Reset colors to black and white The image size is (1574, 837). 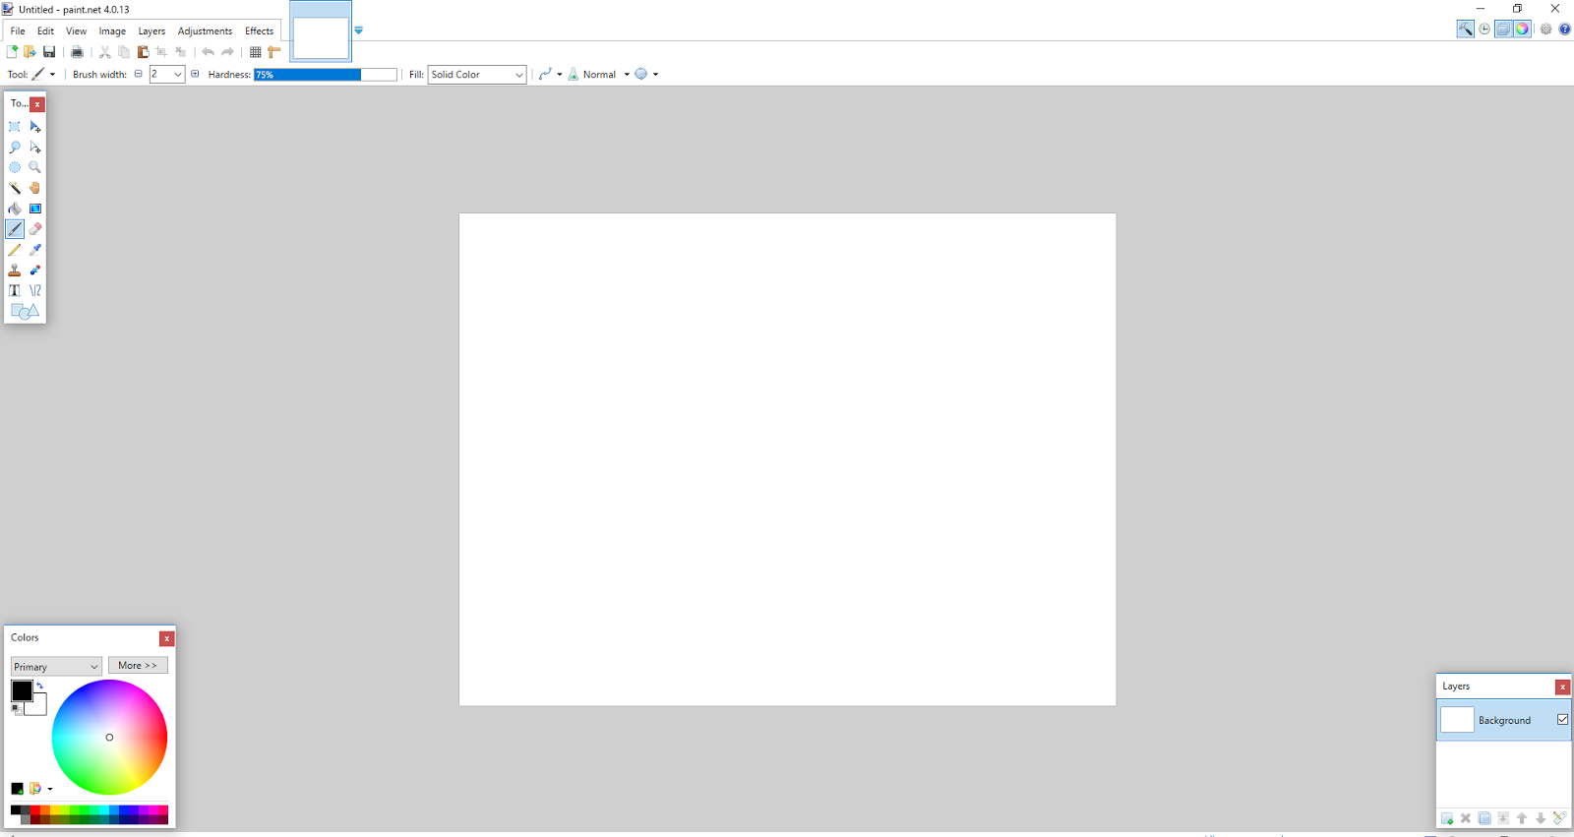(x=16, y=709)
